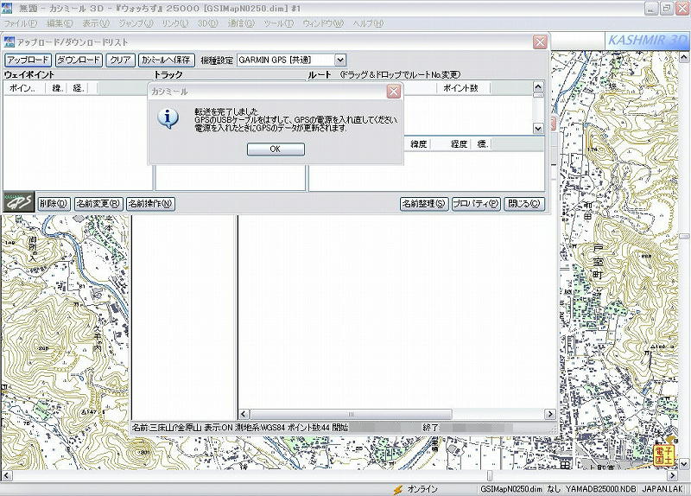The image size is (691, 496).
Task: Click the Kashmir 3D title bar icon
Action: pyautogui.click(x=7, y=8)
